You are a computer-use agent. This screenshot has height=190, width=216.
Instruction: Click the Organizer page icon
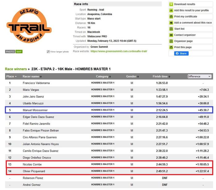point(171,41)
